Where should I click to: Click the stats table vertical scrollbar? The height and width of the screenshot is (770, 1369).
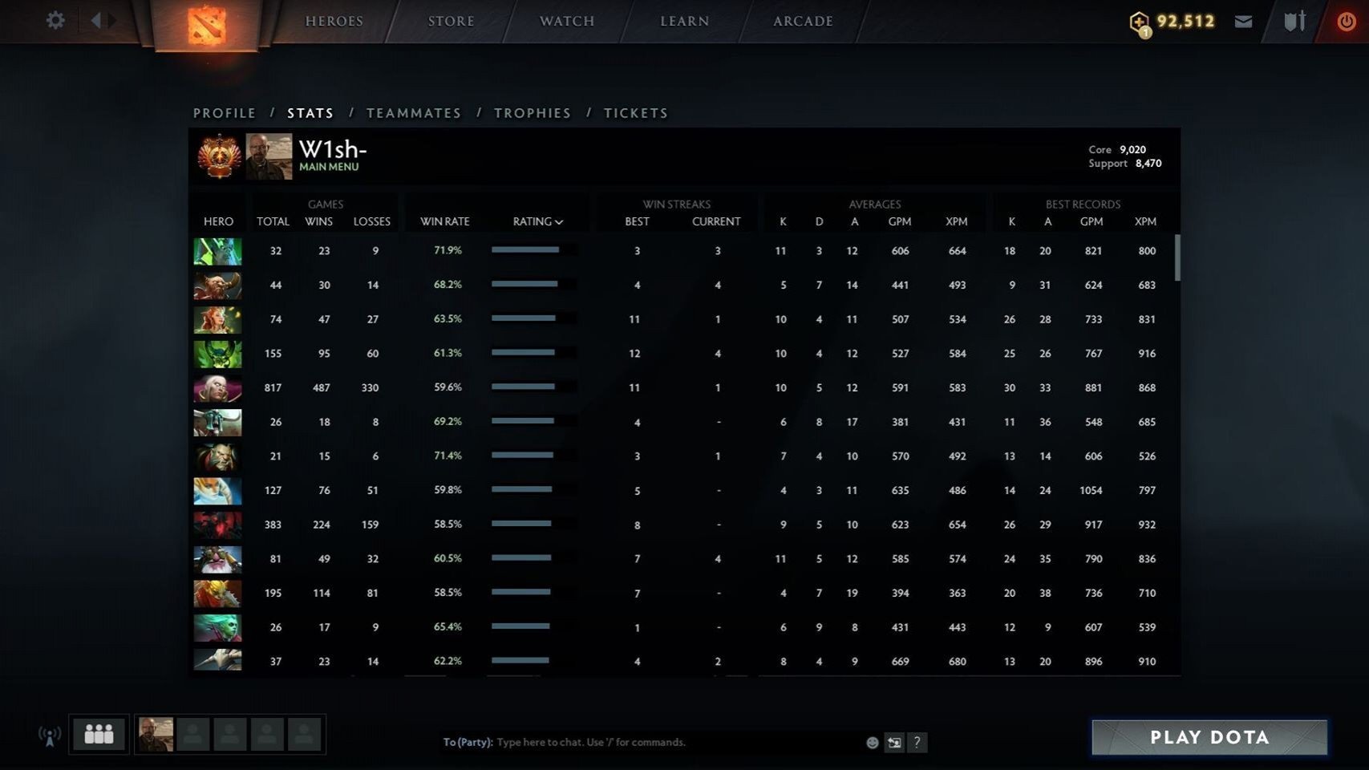(x=1177, y=257)
